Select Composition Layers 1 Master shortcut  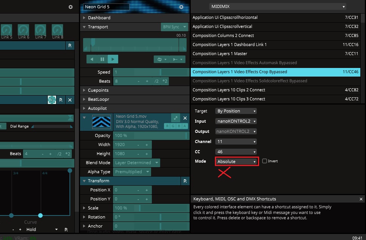(x=275, y=54)
